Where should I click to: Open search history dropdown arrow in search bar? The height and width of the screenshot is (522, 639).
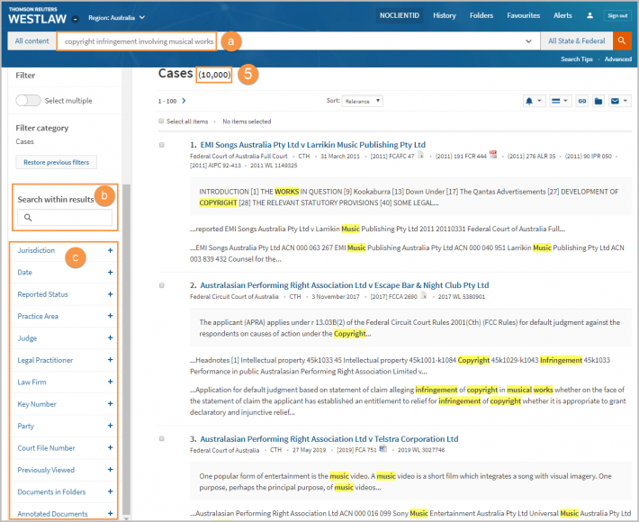pyautogui.click(x=528, y=41)
